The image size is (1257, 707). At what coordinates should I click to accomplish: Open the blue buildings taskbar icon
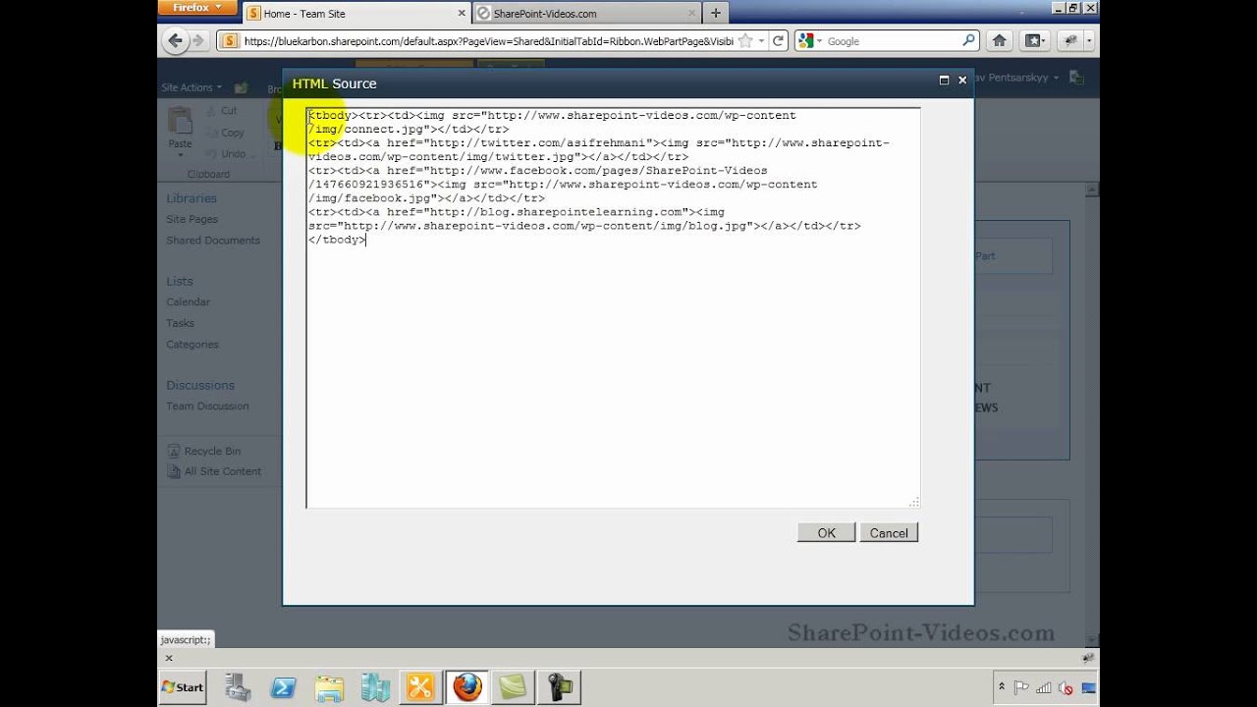pyautogui.click(x=376, y=687)
